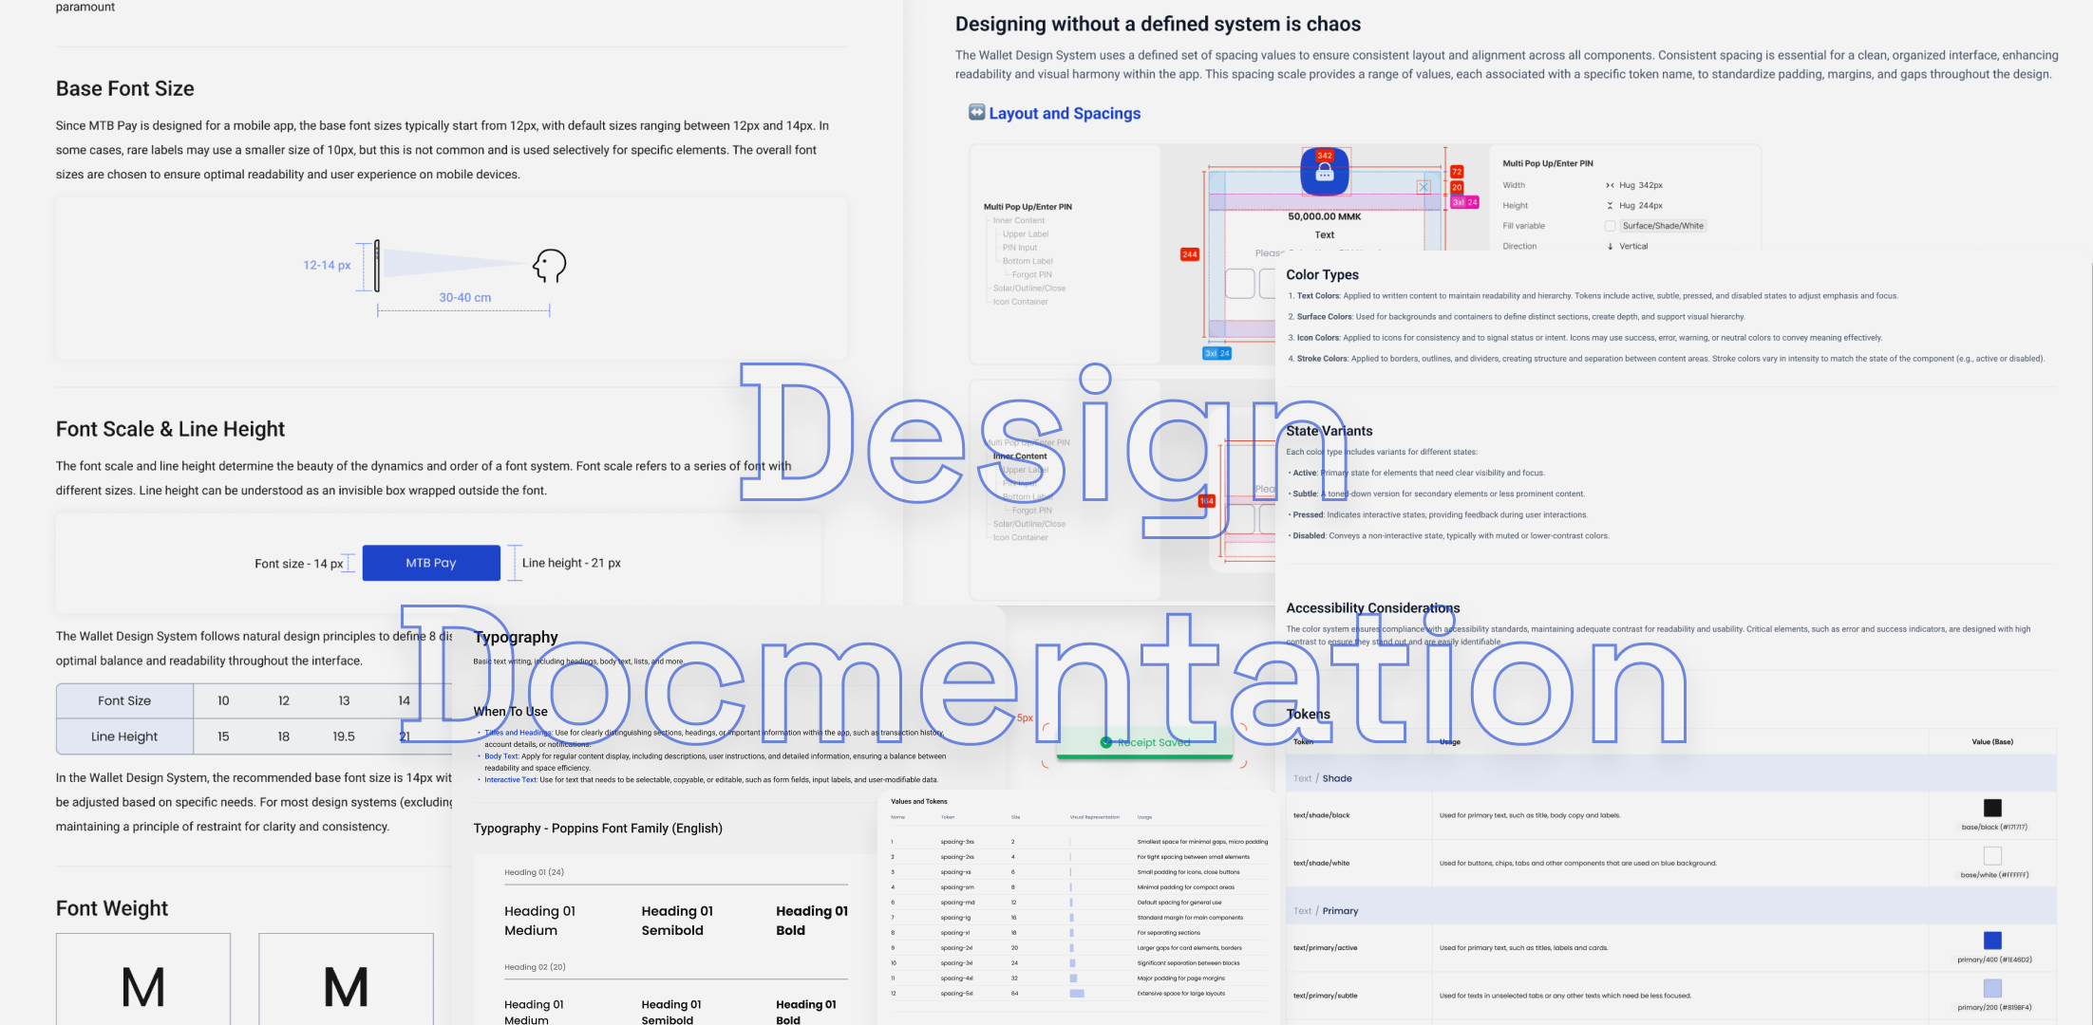The width and height of the screenshot is (2093, 1025).
Task: Click the Heading 01 Bold sample under Heading 01 (24)
Action: click(812, 921)
